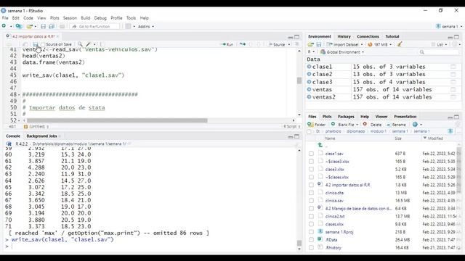The width and height of the screenshot is (465, 261).
Task: Click the Load workspace folder icon in Environment pane
Action: (310, 44)
